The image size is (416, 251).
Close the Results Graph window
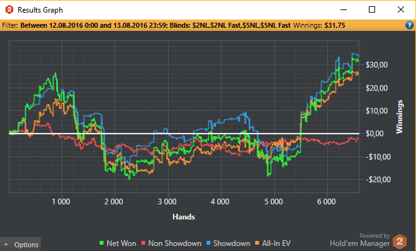tap(401, 10)
